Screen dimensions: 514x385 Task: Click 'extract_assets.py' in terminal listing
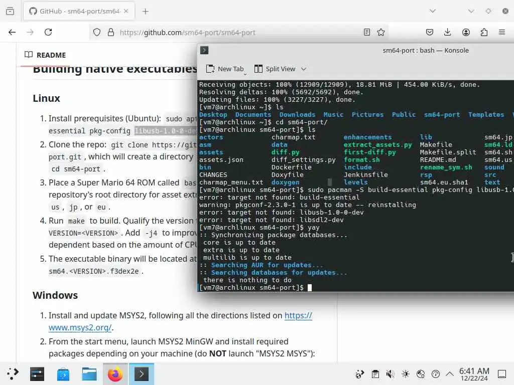click(x=377, y=145)
